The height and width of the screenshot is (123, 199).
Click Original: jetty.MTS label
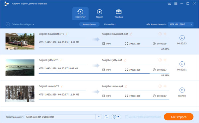(48, 60)
